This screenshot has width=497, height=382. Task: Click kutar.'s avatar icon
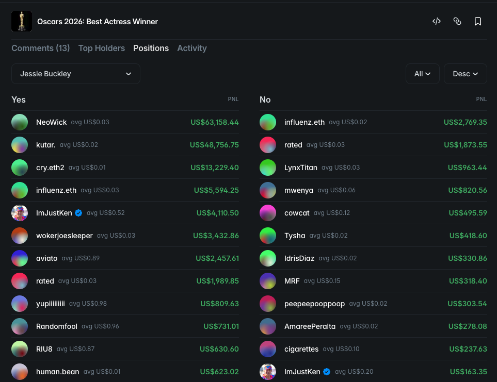pos(20,145)
